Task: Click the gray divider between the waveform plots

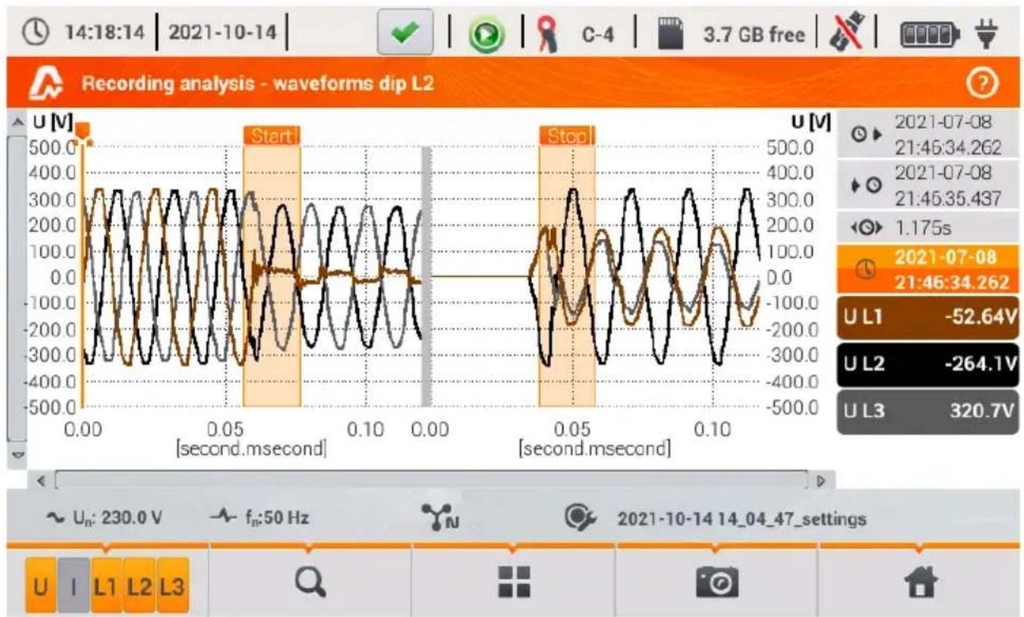Action: coord(427,276)
